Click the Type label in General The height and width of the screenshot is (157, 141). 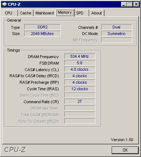[x=15, y=27]
